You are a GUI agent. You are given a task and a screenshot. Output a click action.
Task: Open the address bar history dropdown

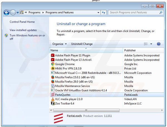click(x=98, y=13)
